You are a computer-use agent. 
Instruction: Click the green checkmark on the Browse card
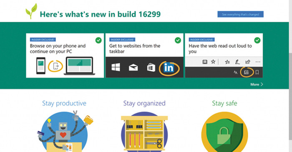[98, 40]
